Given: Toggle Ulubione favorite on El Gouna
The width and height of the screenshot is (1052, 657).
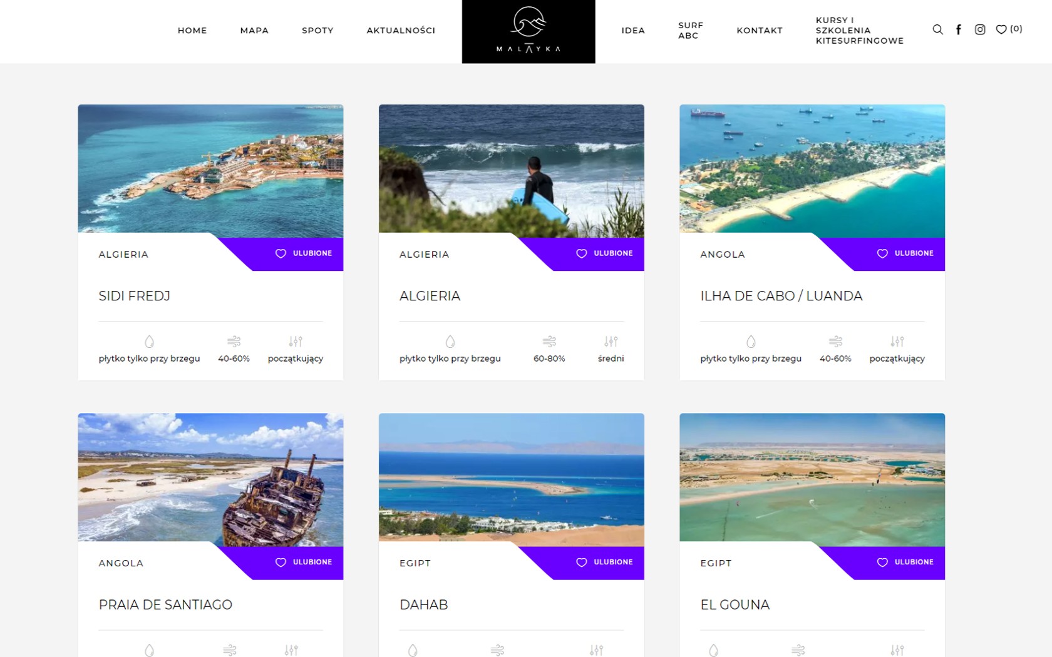Looking at the screenshot, I should click(905, 562).
